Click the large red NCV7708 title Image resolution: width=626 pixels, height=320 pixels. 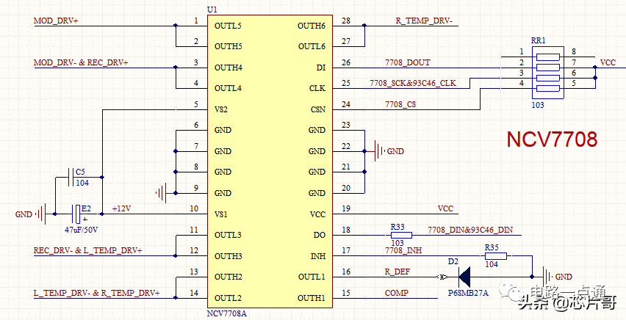(x=552, y=139)
